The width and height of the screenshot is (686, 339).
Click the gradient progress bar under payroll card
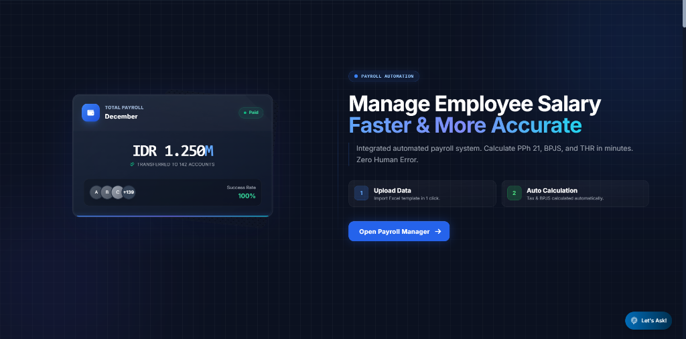point(173,216)
